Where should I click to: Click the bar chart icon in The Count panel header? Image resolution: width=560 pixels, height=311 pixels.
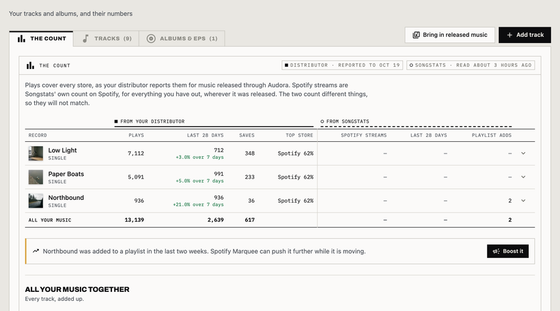[30, 65]
